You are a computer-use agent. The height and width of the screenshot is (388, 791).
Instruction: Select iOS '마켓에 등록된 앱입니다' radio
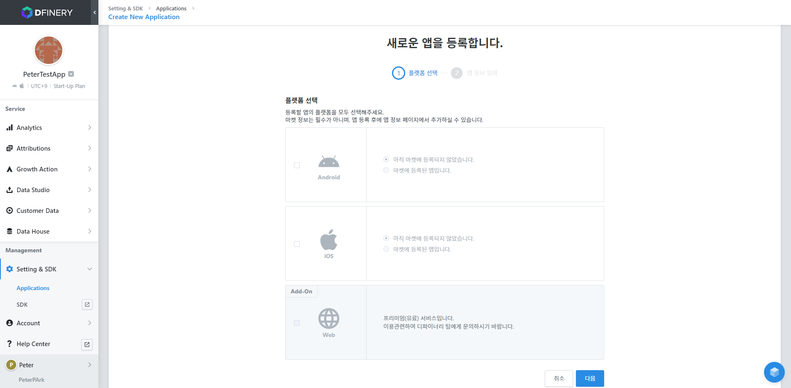[x=386, y=249]
